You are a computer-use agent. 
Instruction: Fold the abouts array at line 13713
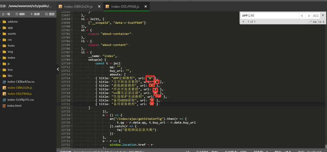pos(72,75)
